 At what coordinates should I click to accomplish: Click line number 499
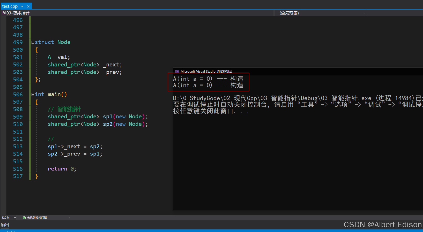point(18,42)
